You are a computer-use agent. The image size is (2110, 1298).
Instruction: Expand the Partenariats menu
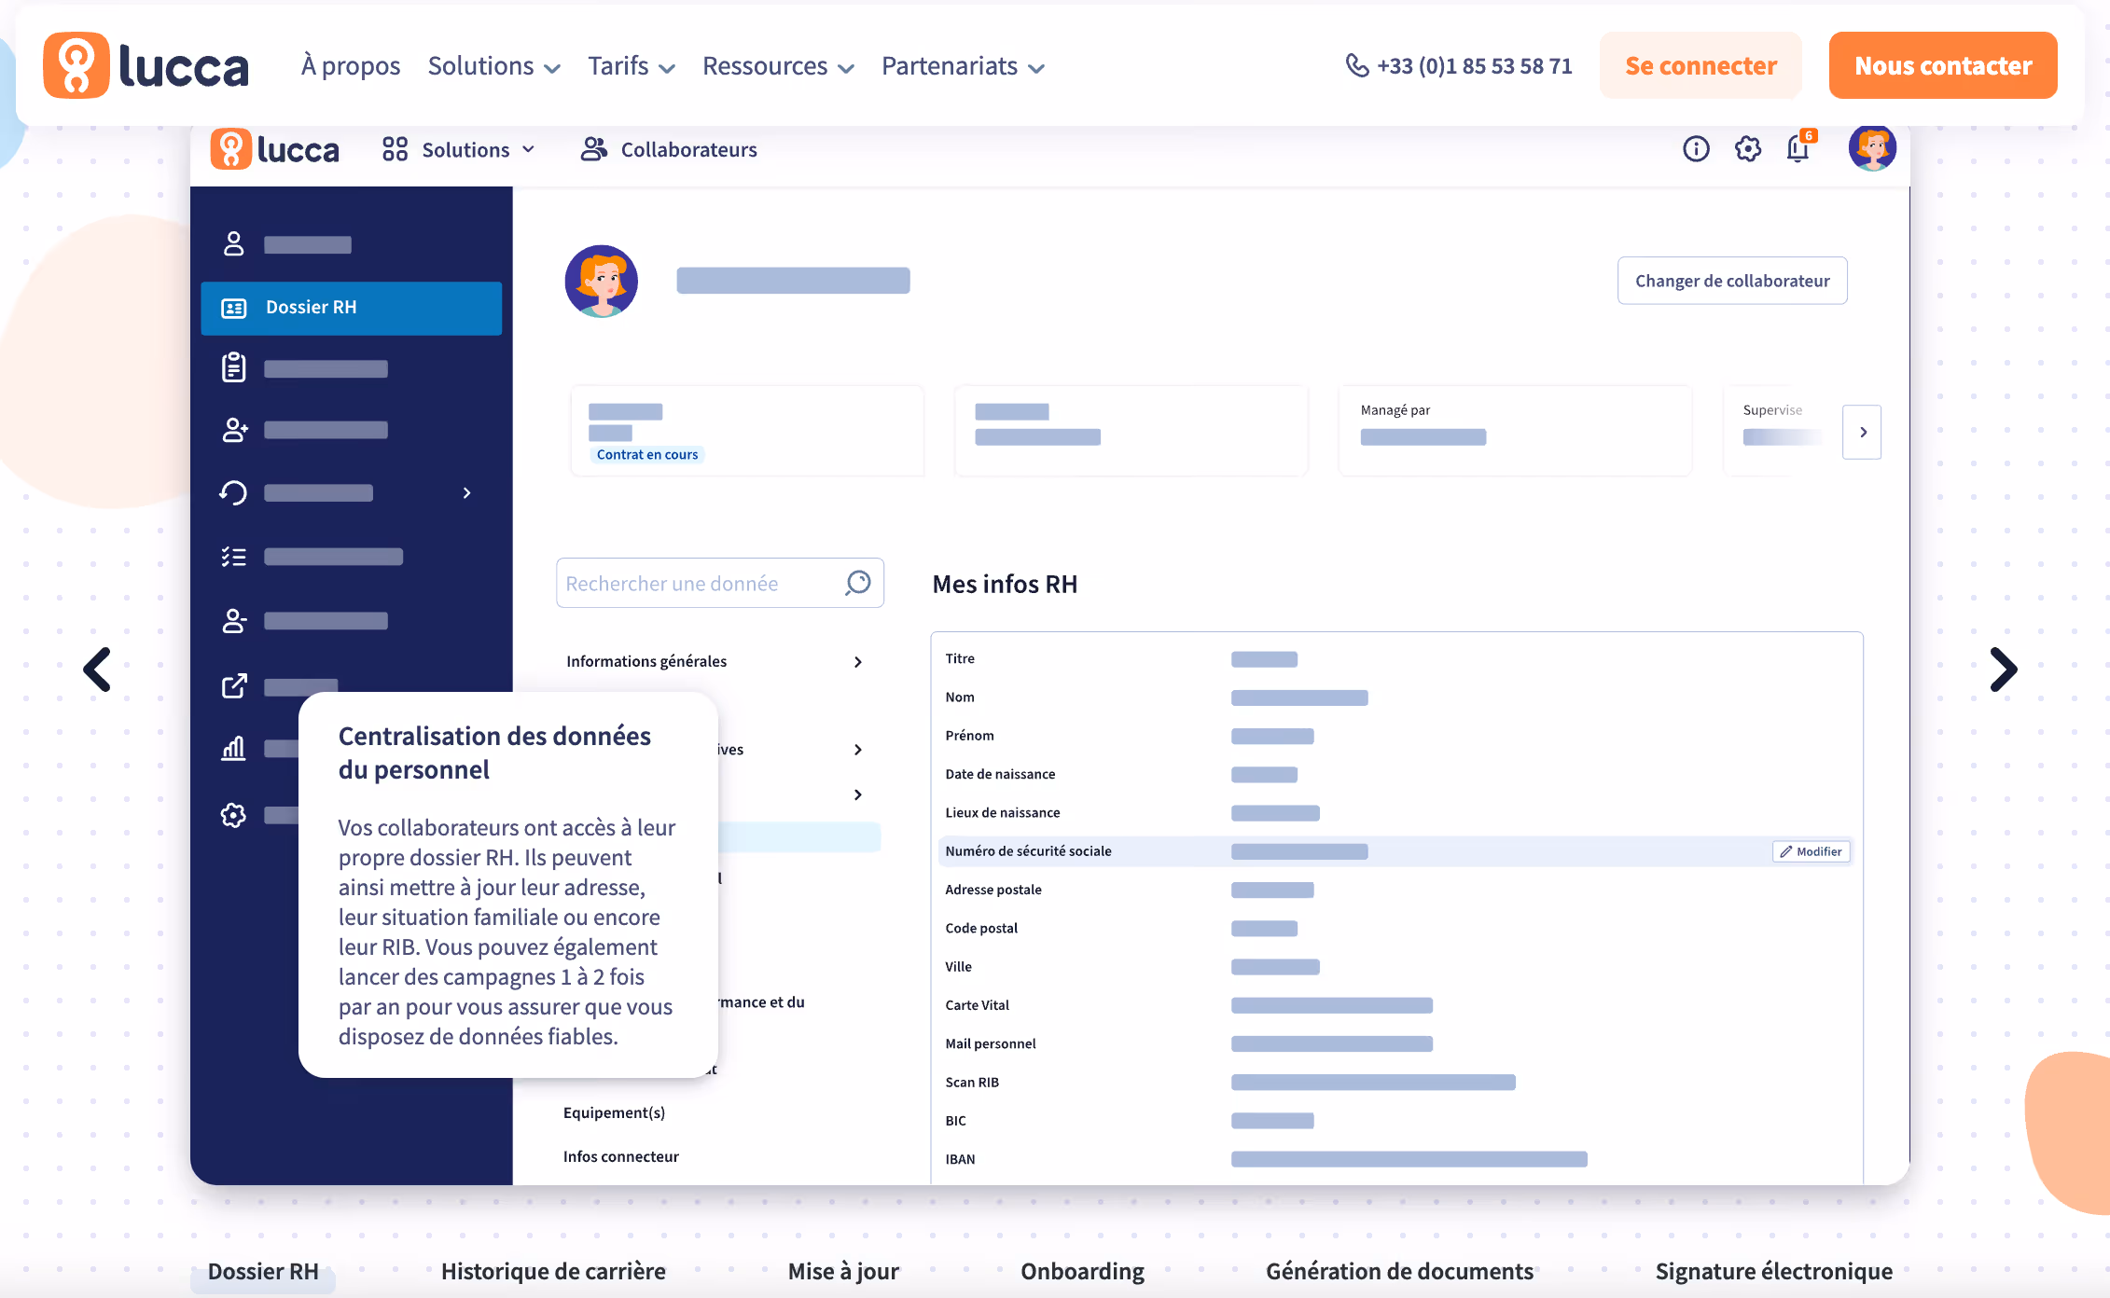pos(963,66)
